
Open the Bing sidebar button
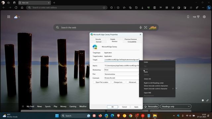coord(209,8)
